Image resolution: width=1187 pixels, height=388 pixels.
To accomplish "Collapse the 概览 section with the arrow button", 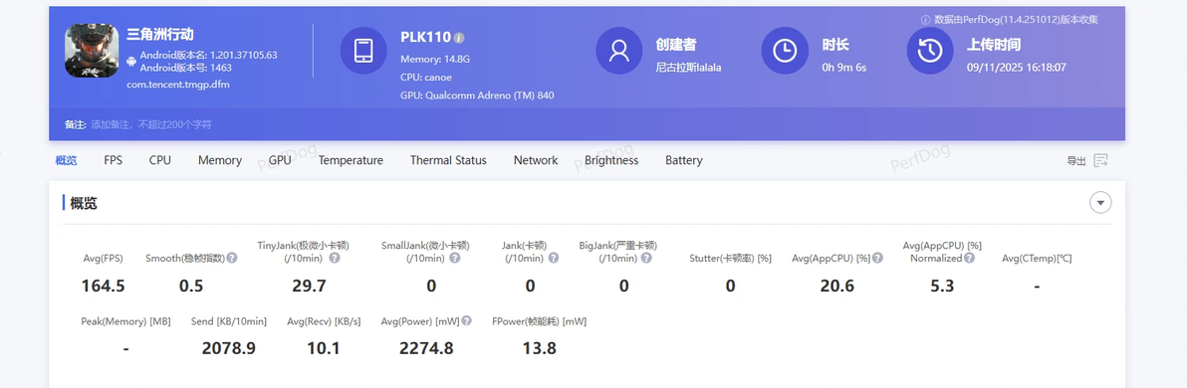I will coord(1100,203).
